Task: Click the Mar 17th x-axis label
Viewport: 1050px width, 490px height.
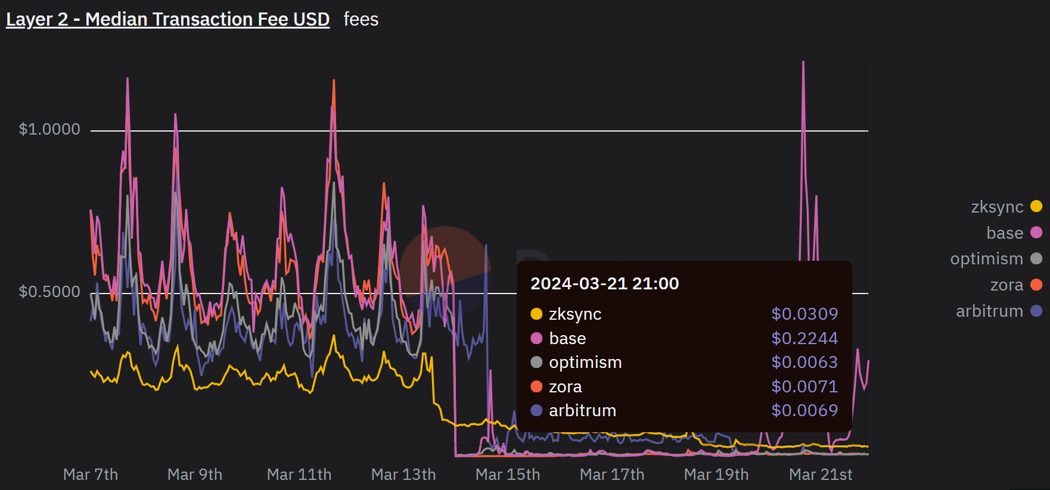Action: click(x=612, y=475)
